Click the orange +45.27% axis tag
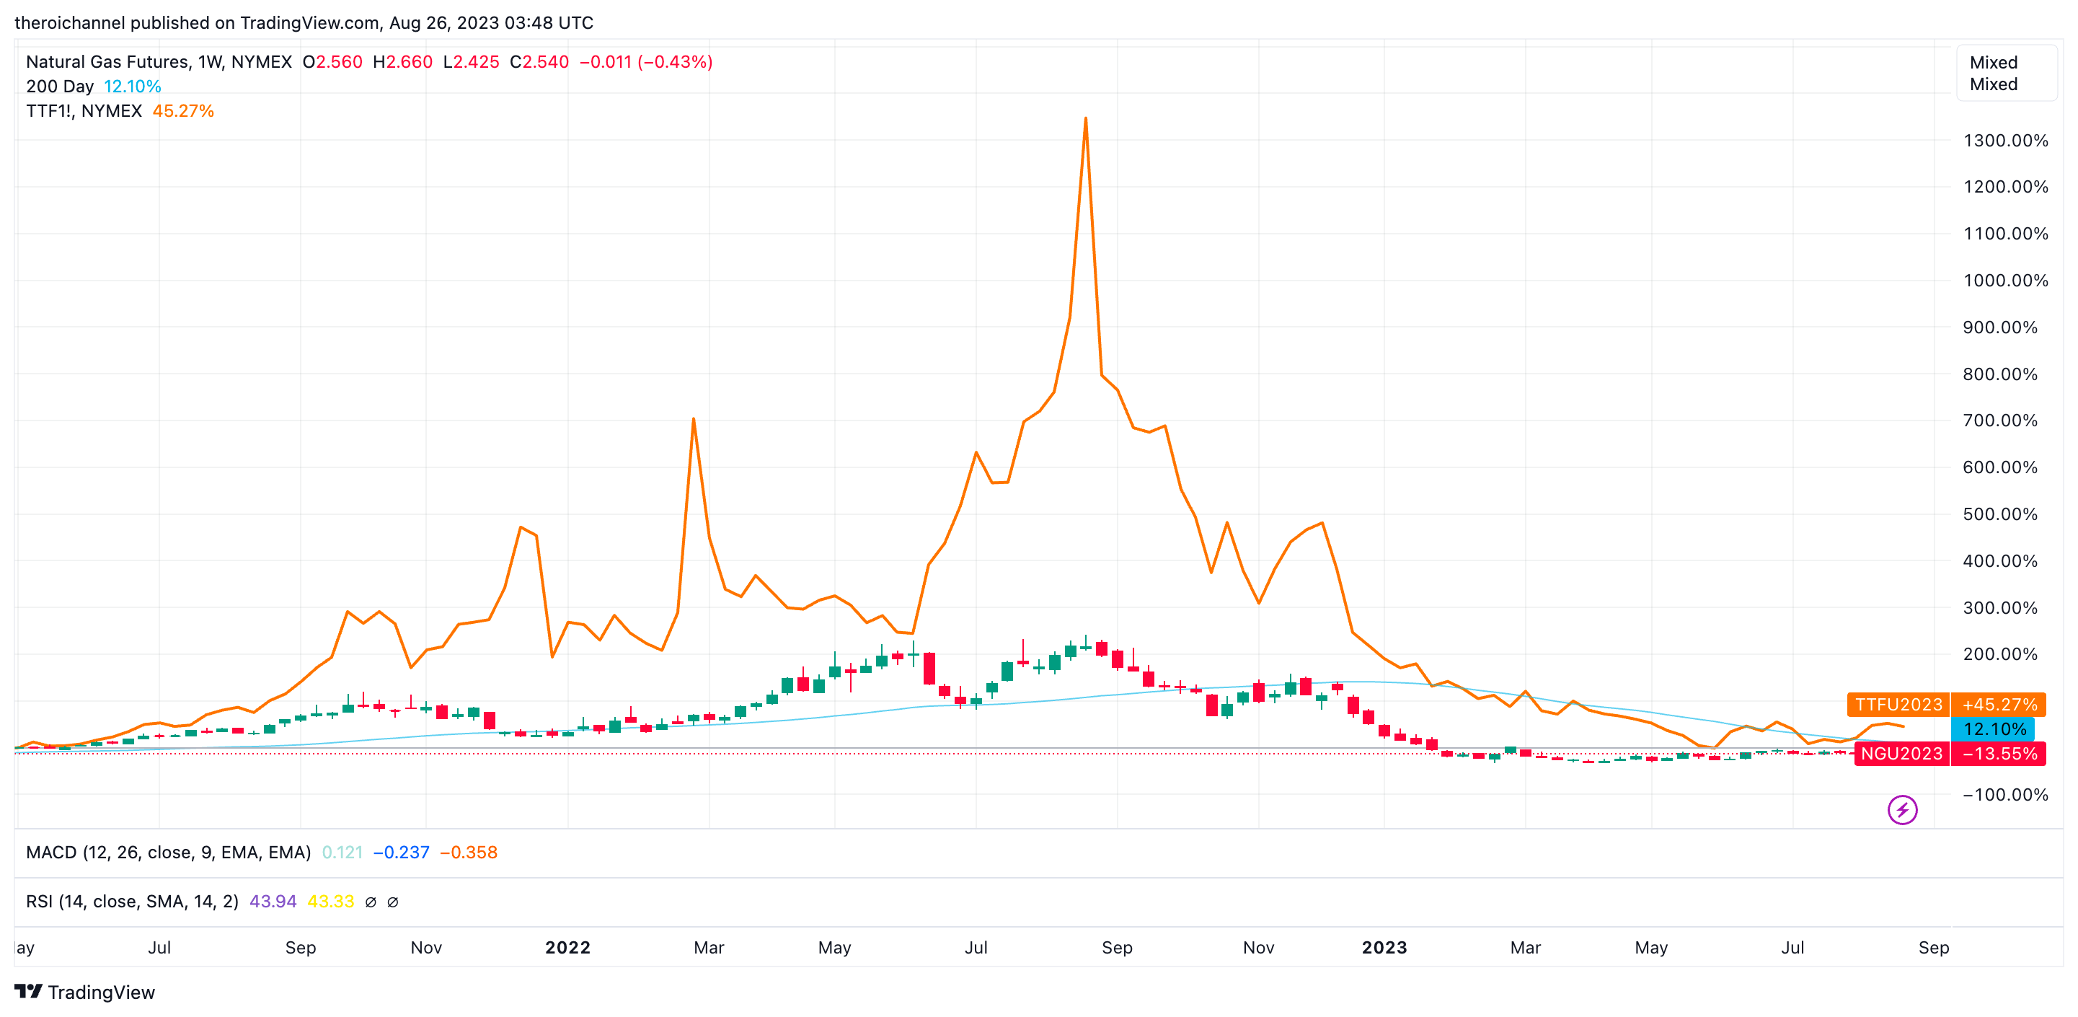 pyautogui.click(x=1999, y=704)
